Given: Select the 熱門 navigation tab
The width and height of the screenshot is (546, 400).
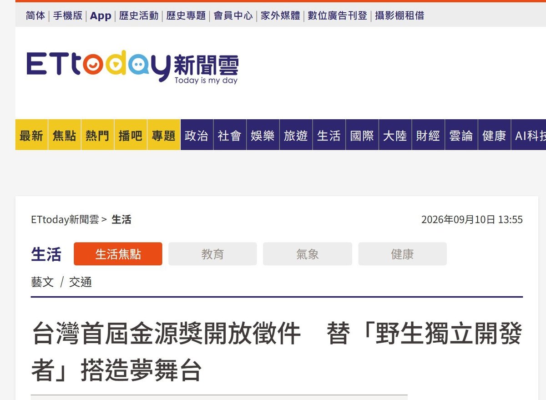Looking at the screenshot, I should (x=97, y=135).
